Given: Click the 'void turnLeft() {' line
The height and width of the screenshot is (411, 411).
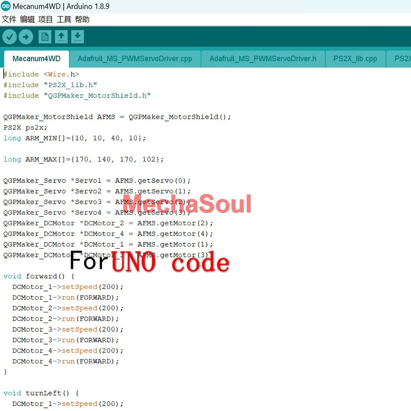Looking at the screenshot, I should [x=41, y=393].
